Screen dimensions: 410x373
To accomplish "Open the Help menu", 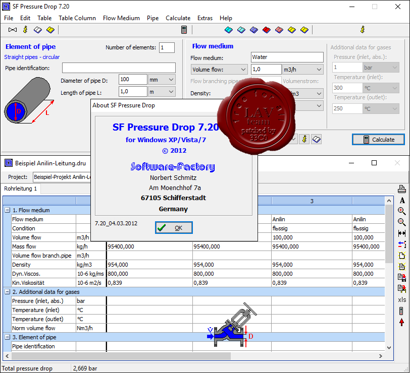I will 226,18.
